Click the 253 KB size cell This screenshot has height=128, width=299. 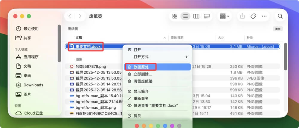[236, 67]
